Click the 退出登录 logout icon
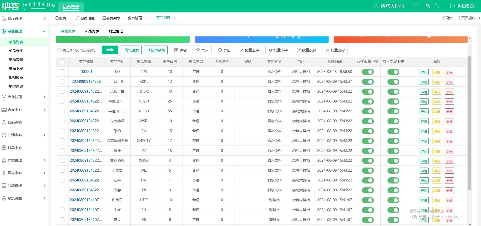This screenshot has width=481, height=226. pyautogui.click(x=453, y=6)
